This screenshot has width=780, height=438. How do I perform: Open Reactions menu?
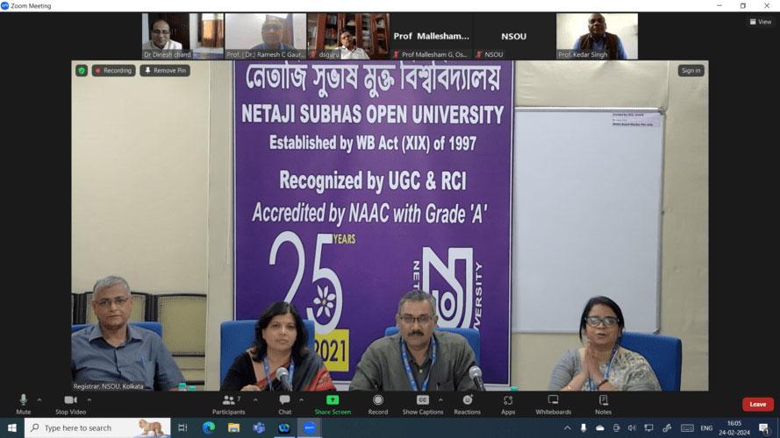tap(467, 404)
